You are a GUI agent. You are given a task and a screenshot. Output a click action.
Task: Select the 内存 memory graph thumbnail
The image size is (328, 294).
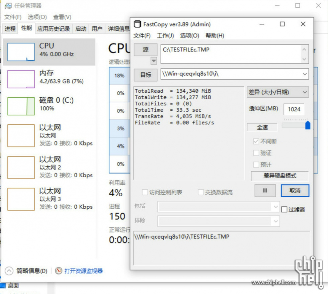pyautogui.click(x=21, y=79)
